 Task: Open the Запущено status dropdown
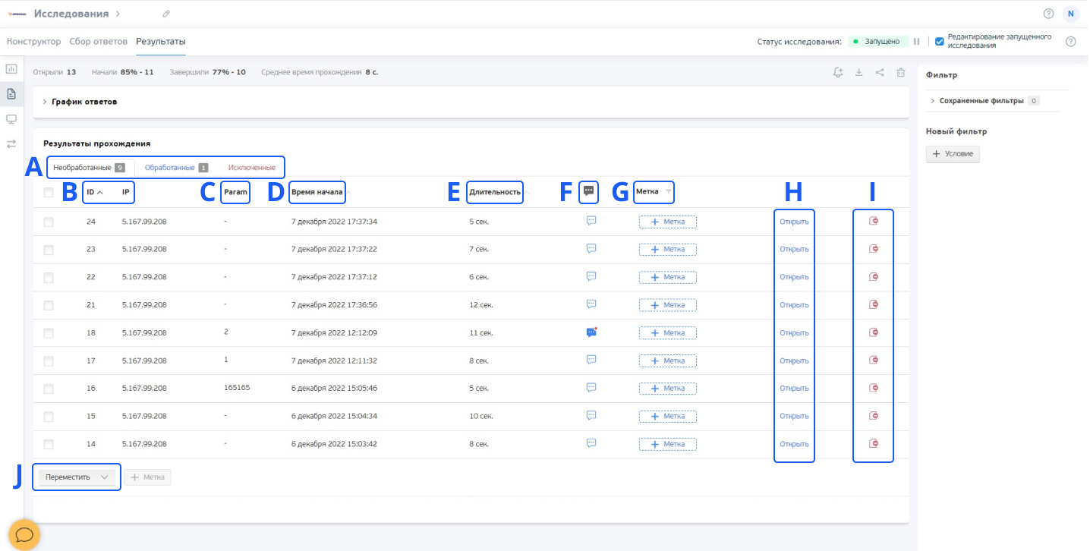point(877,42)
